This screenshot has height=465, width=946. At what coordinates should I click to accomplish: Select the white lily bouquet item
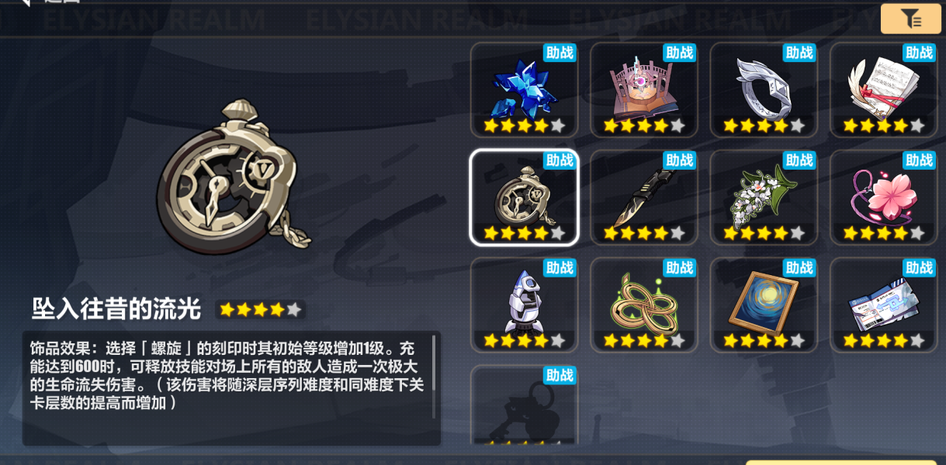click(x=764, y=198)
